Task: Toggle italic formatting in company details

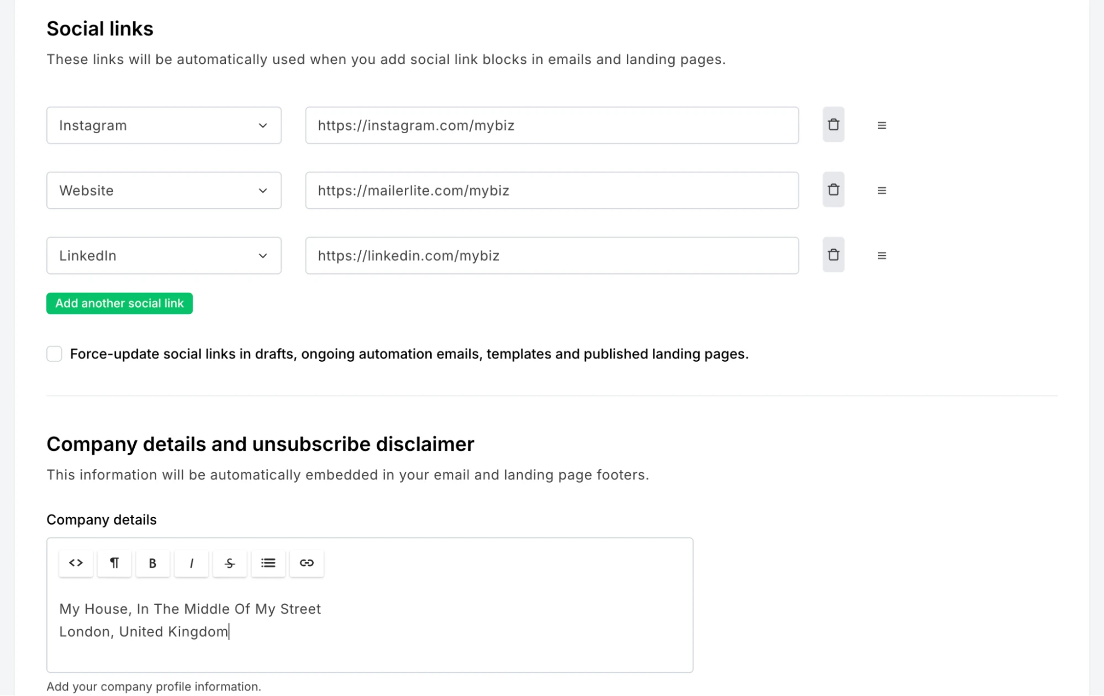Action: 191,563
